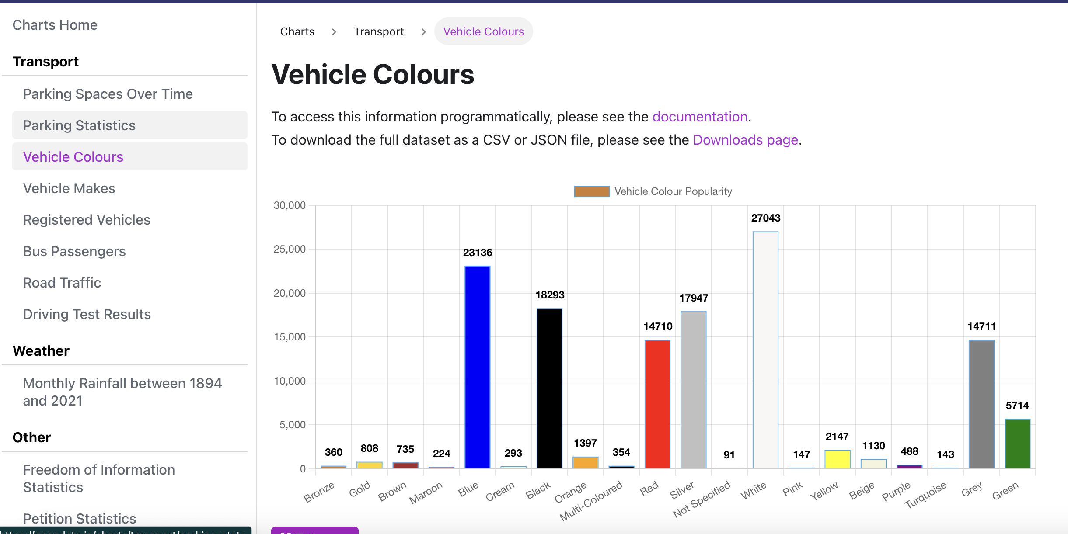1068x534 pixels.
Task: Click the Charts breadcrumb
Action: click(x=297, y=32)
